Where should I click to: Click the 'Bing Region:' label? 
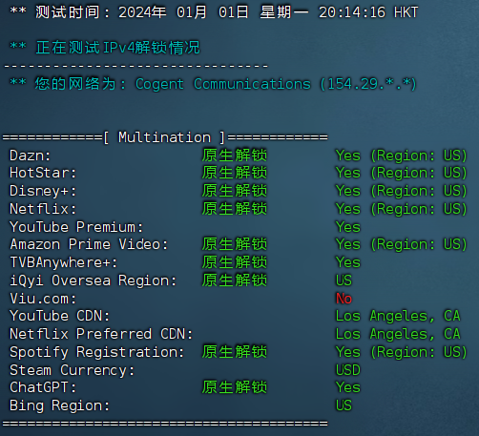pyautogui.click(x=59, y=406)
